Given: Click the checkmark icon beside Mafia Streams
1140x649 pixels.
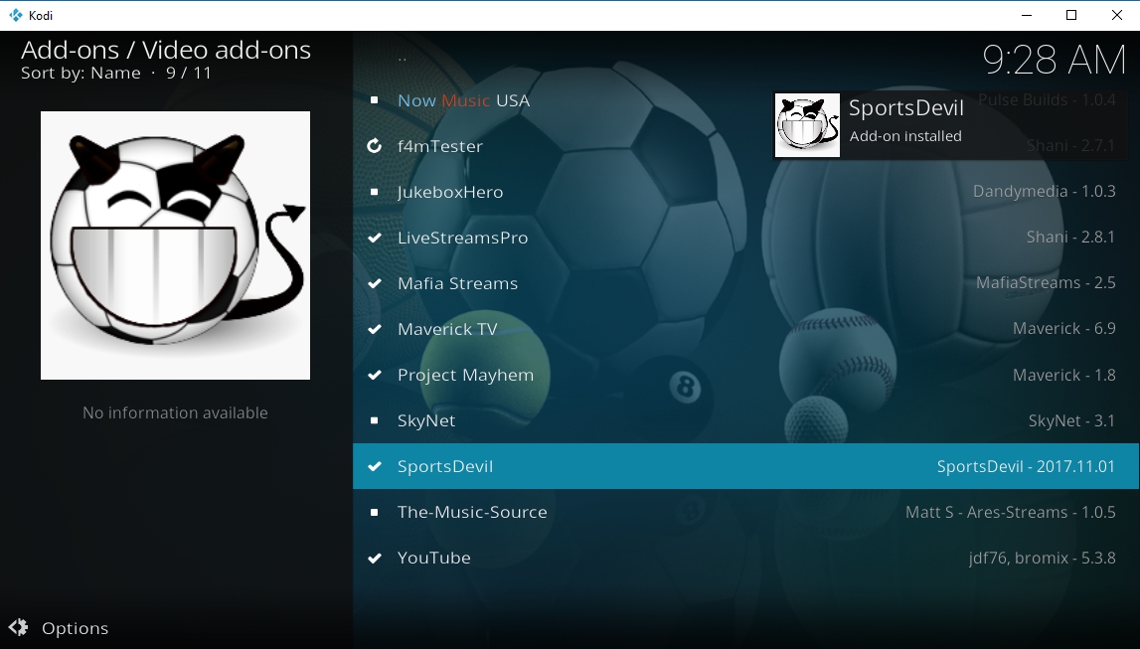Looking at the screenshot, I should pyautogui.click(x=375, y=283).
